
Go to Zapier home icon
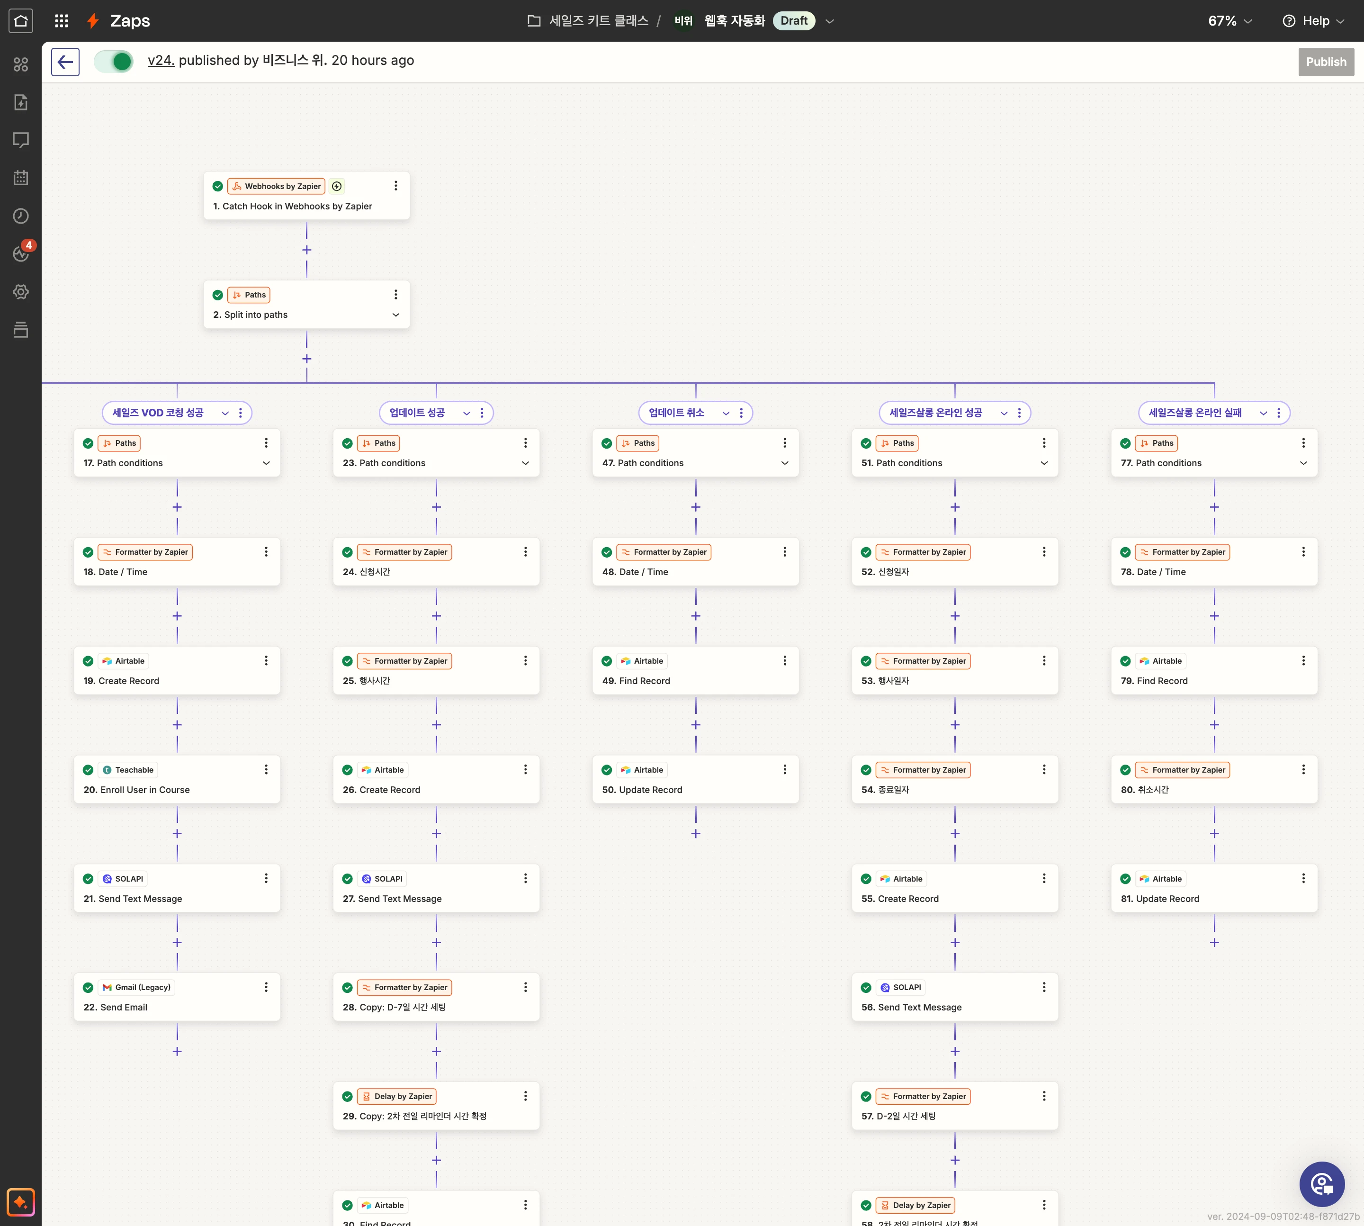[21, 21]
